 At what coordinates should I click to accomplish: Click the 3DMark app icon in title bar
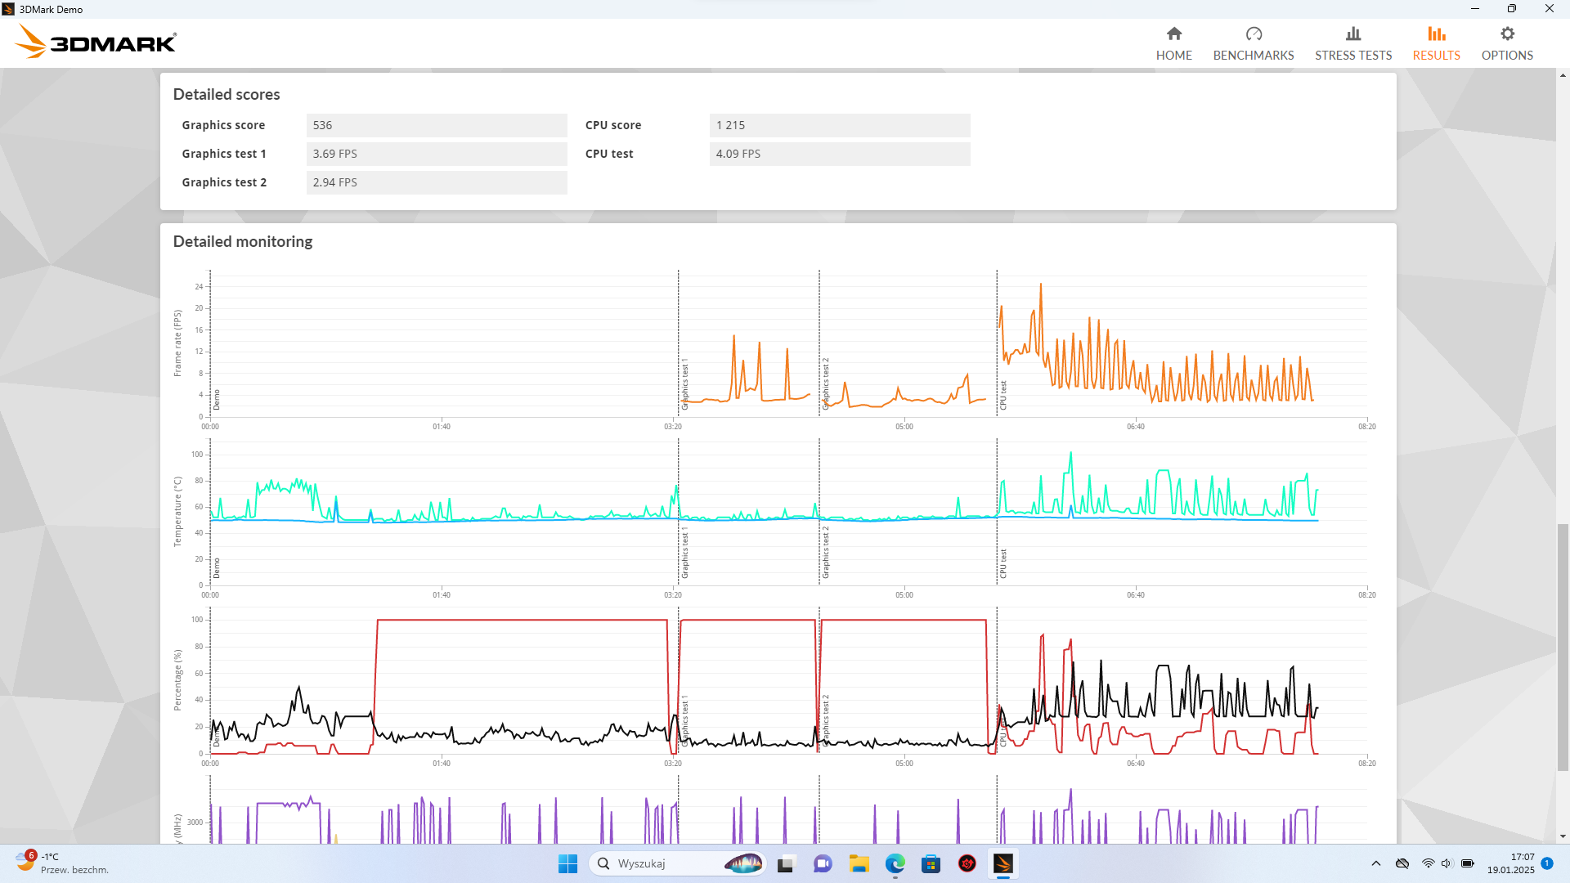8,9
